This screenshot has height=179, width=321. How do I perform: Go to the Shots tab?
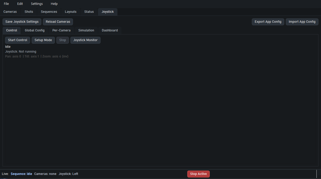pos(29,12)
